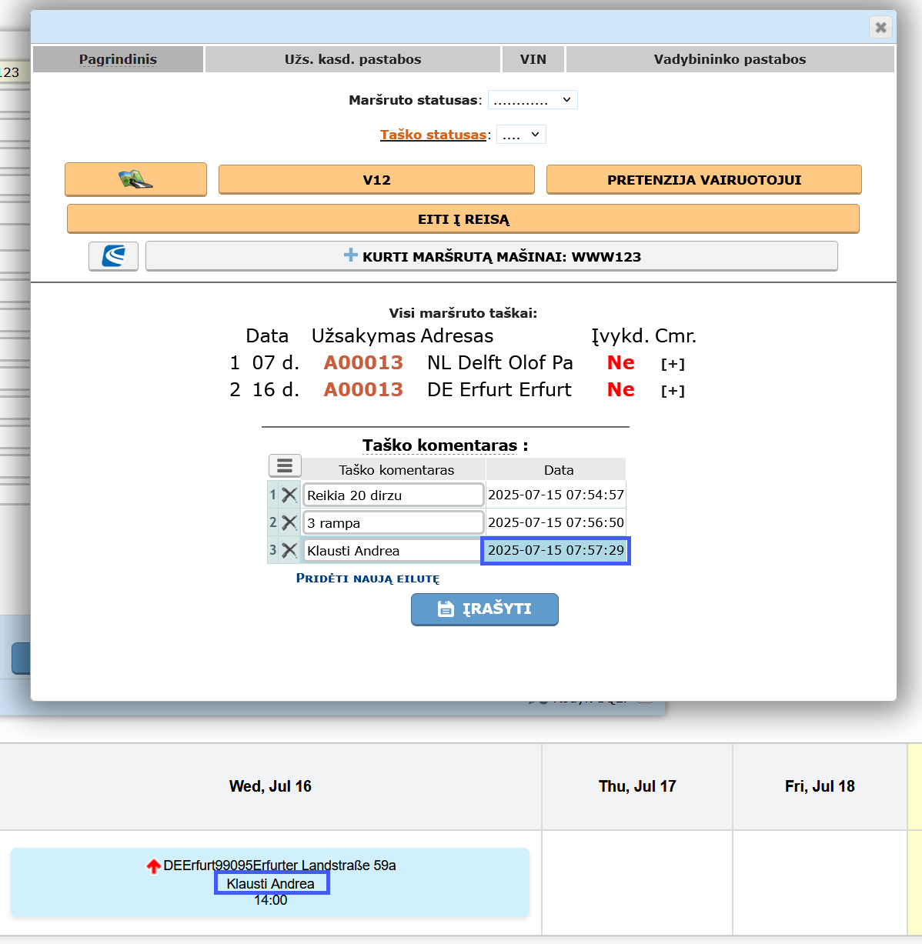
Task: Edit the 'Reikia 20 dirzu' comment field
Action: (393, 495)
